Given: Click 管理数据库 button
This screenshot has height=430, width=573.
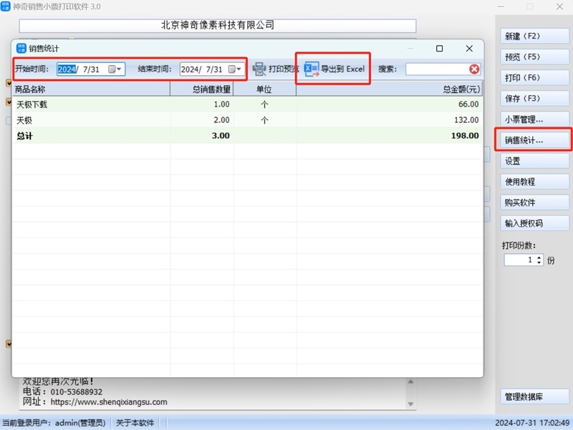Looking at the screenshot, I should point(534,397).
